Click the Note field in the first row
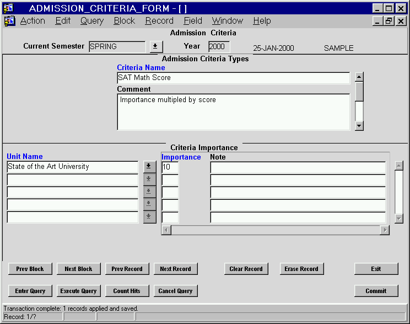 click(298, 167)
